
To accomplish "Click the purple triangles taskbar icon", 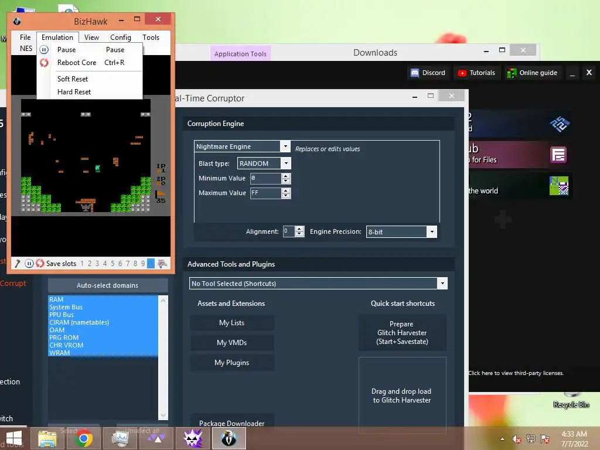I will point(156,438).
